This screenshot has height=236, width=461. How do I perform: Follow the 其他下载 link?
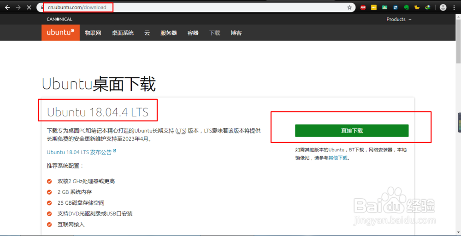338,158
